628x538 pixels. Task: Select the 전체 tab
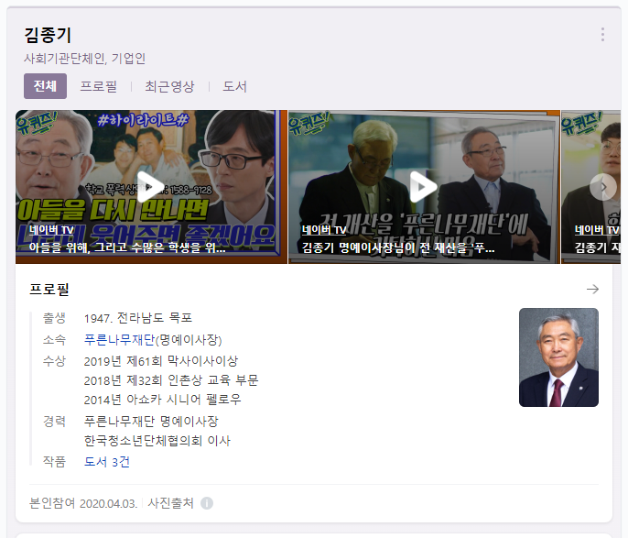(x=45, y=86)
